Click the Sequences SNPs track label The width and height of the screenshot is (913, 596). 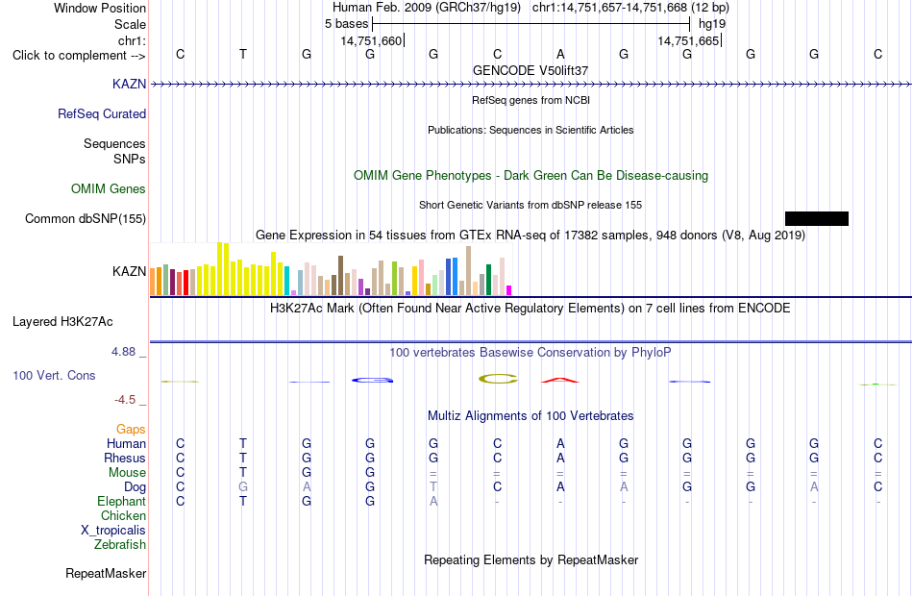[114, 152]
